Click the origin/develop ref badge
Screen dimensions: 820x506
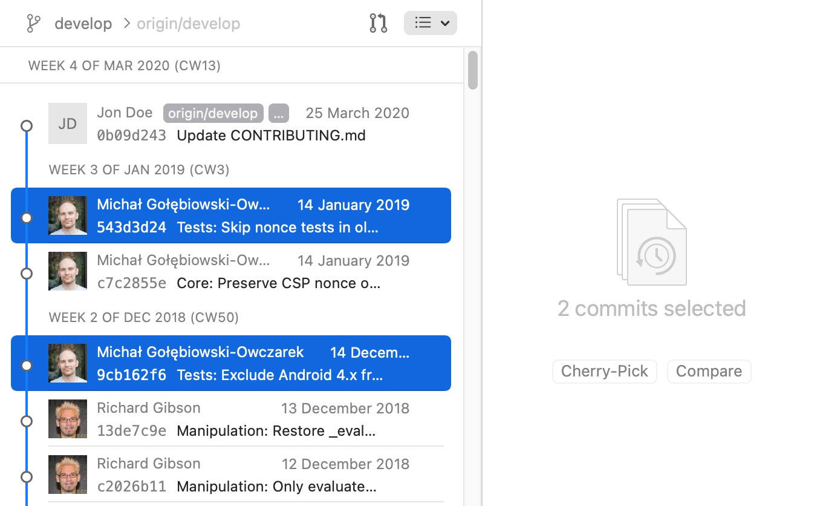tap(213, 113)
